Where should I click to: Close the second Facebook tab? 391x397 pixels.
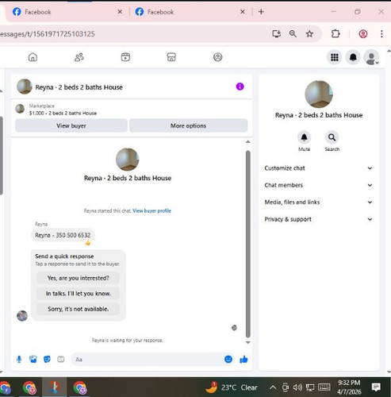243,12
